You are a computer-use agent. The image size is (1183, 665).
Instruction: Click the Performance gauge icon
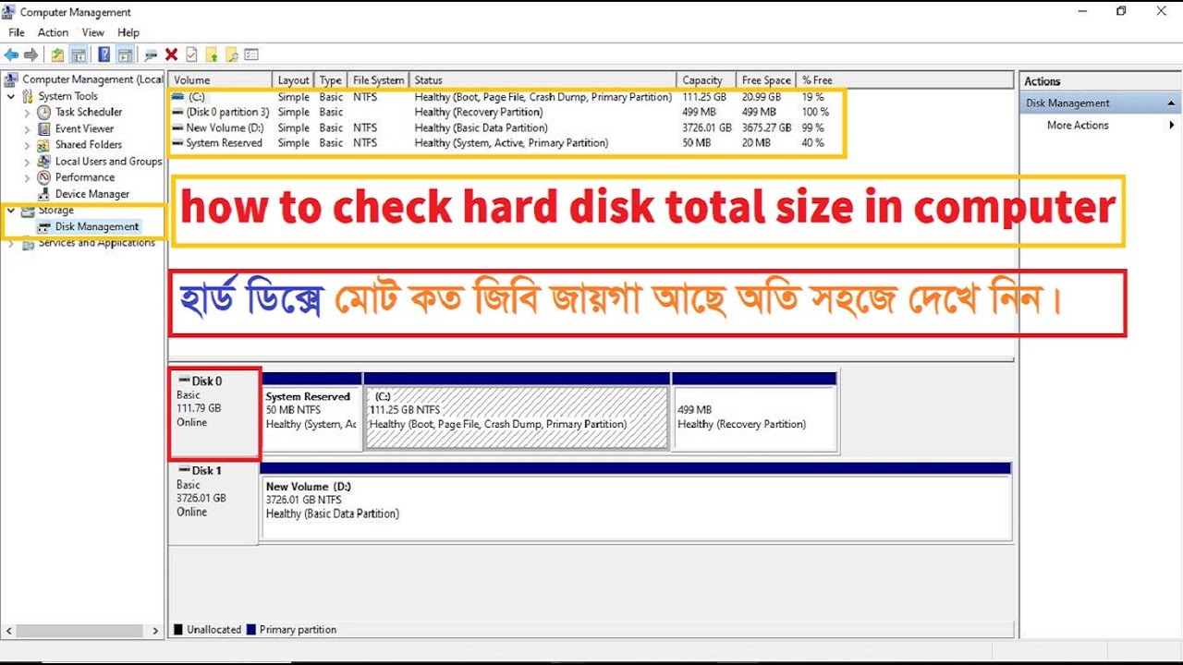tap(43, 177)
